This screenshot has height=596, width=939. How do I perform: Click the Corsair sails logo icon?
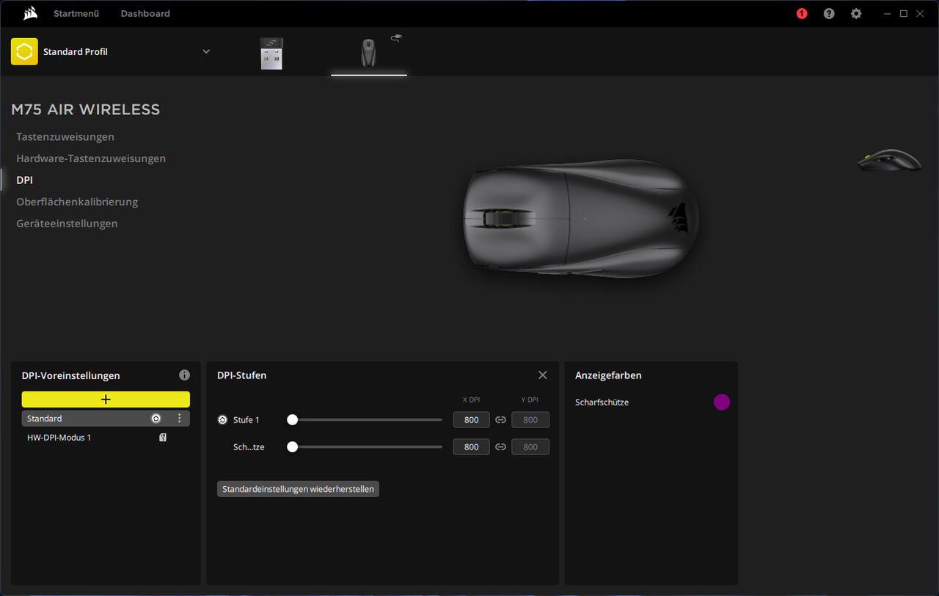point(30,13)
